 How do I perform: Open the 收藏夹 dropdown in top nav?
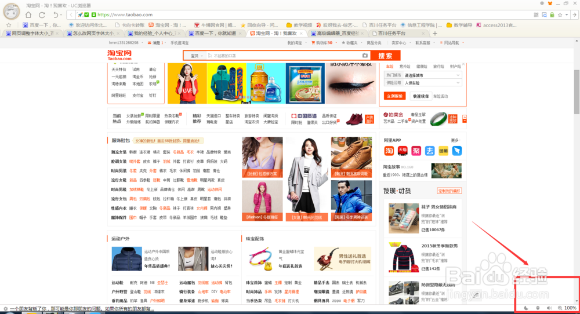pos(352,43)
